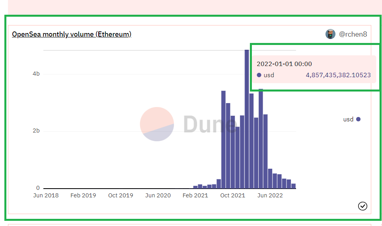Screen dimensions: 382x226
Task: Click the tooltip value 4,857,435,382.10523
Action: (x=338, y=75)
